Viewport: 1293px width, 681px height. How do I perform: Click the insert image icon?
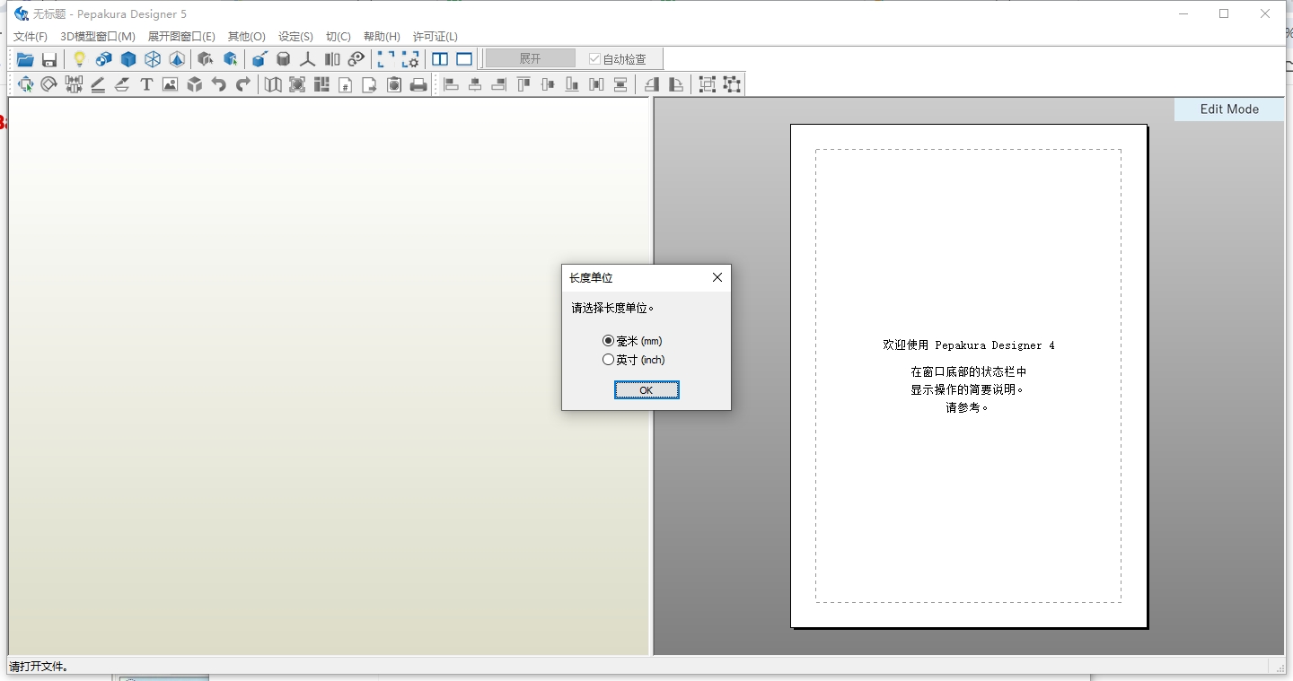click(x=170, y=84)
